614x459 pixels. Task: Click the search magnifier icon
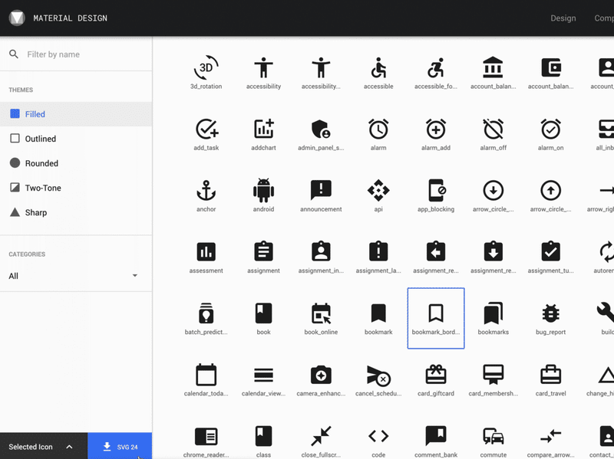pyautogui.click(x=14, y=54)
